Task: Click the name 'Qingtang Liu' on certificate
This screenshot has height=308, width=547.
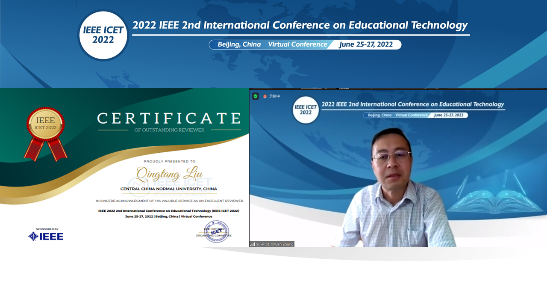Action: point(169,174)
